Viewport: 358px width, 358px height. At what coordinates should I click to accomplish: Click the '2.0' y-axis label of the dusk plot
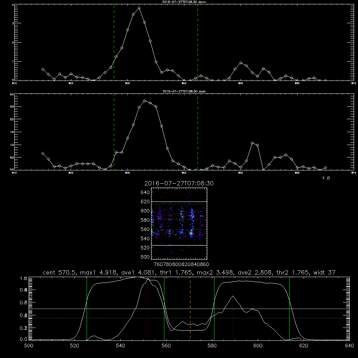point(12,119)
